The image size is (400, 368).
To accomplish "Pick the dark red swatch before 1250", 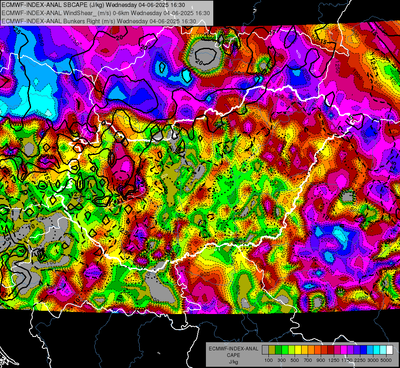I will pyautogui.click(x=331, y=350).
